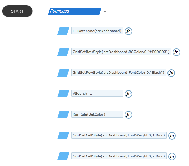Select parallelogram node beside BGColor row style
The width and height of the screenshot is (189, 166).
tap(63, 52)
